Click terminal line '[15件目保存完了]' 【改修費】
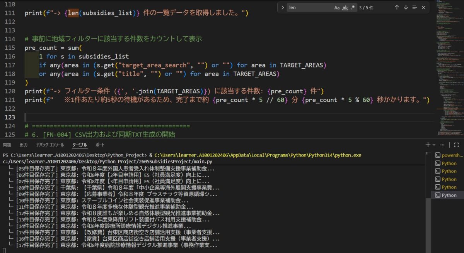The width and height of the screenshot is (464, 253). click(114, 233)
